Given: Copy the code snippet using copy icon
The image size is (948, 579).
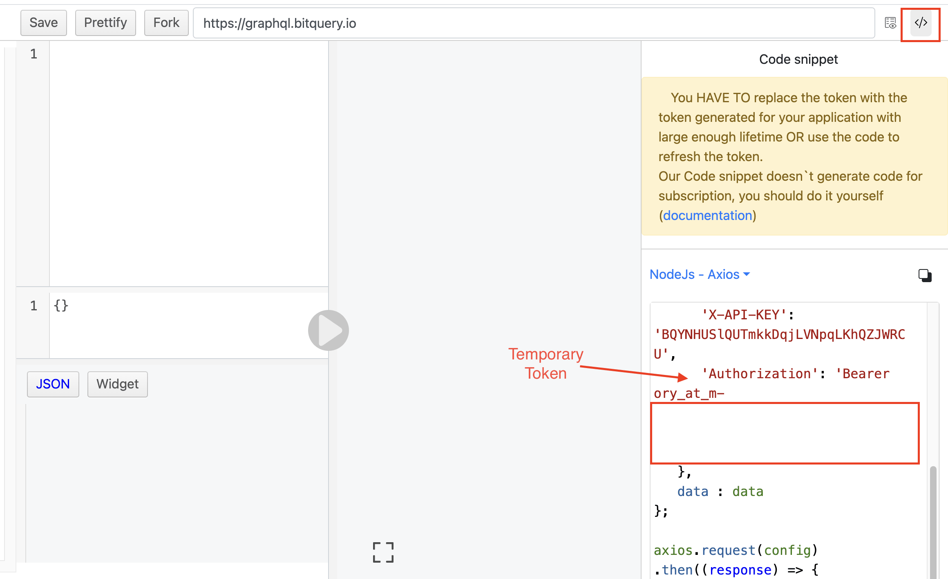Looking at the screenshot, I should click(925, 275).
